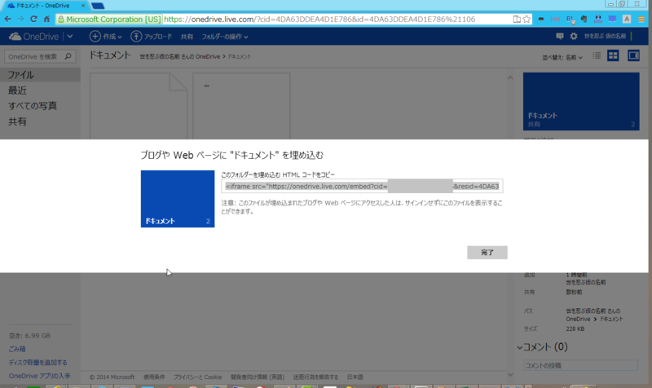Click the ドキュメント thumbnail in the dialog
The image size is (652, 388).
[178, 199]
